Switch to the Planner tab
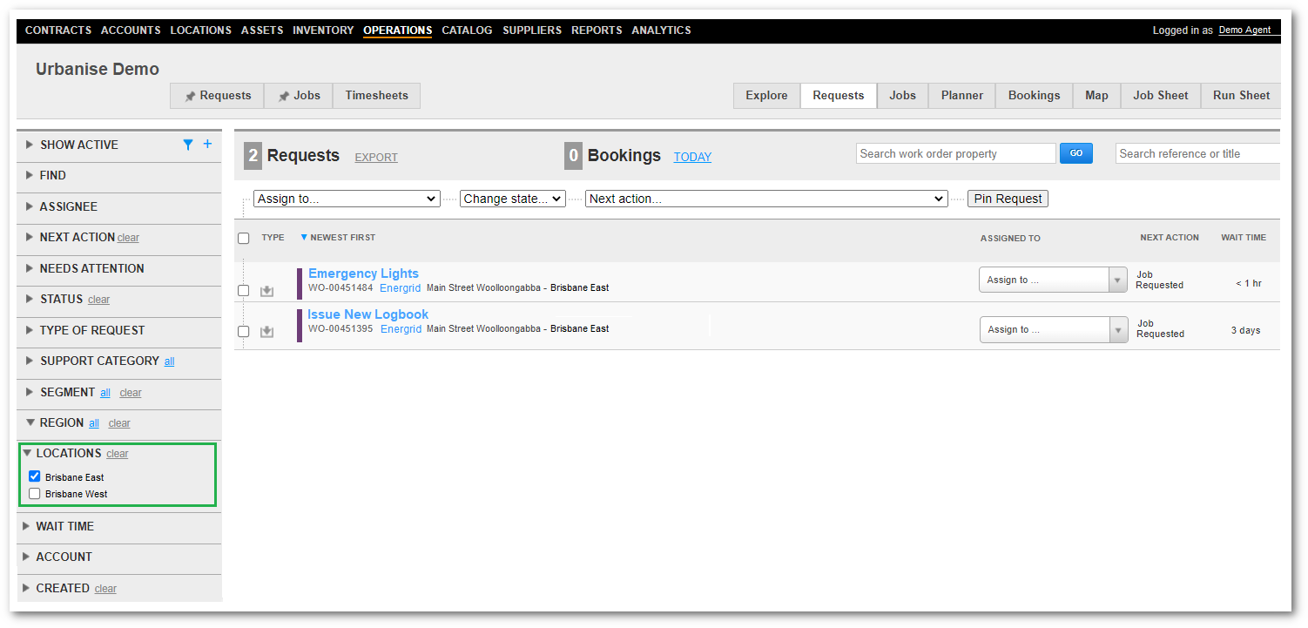This screenshot has width=1308, height=628. coord(961,96)
